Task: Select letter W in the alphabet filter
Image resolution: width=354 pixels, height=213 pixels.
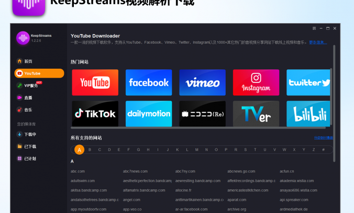Action: [x=284, y=150]
